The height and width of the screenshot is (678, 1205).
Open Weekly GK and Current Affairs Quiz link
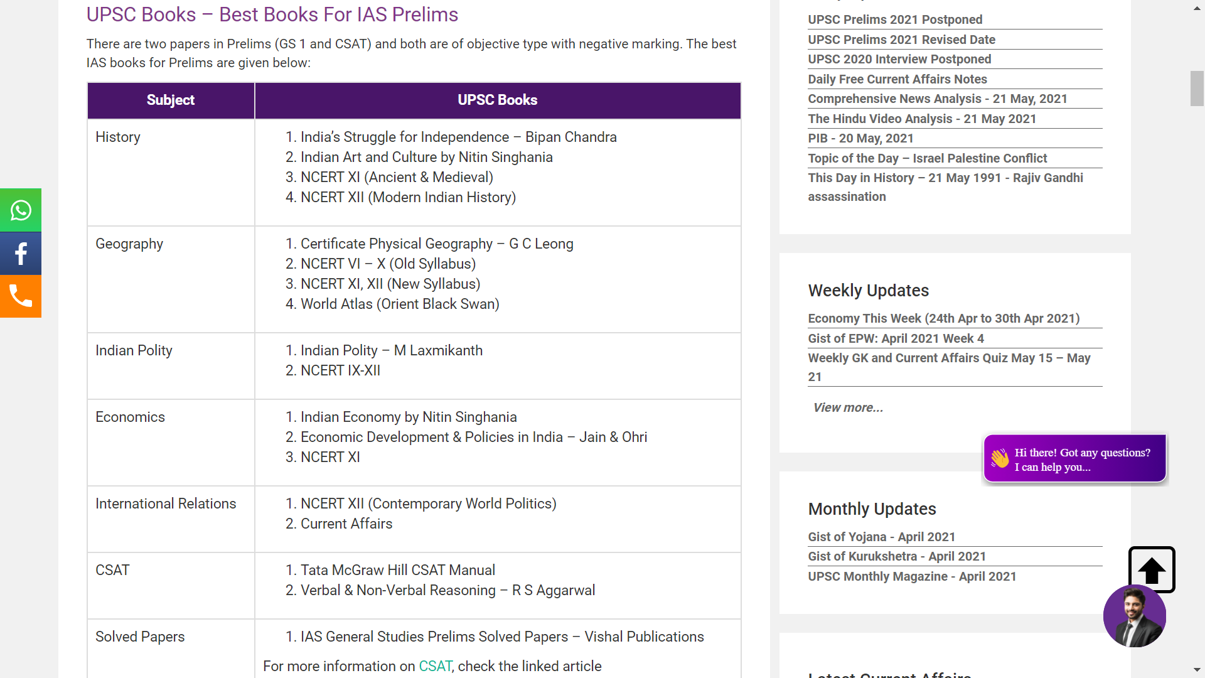(x=949, y=367)
